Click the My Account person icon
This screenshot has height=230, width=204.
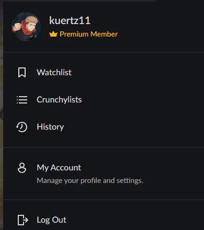[22, 168]
